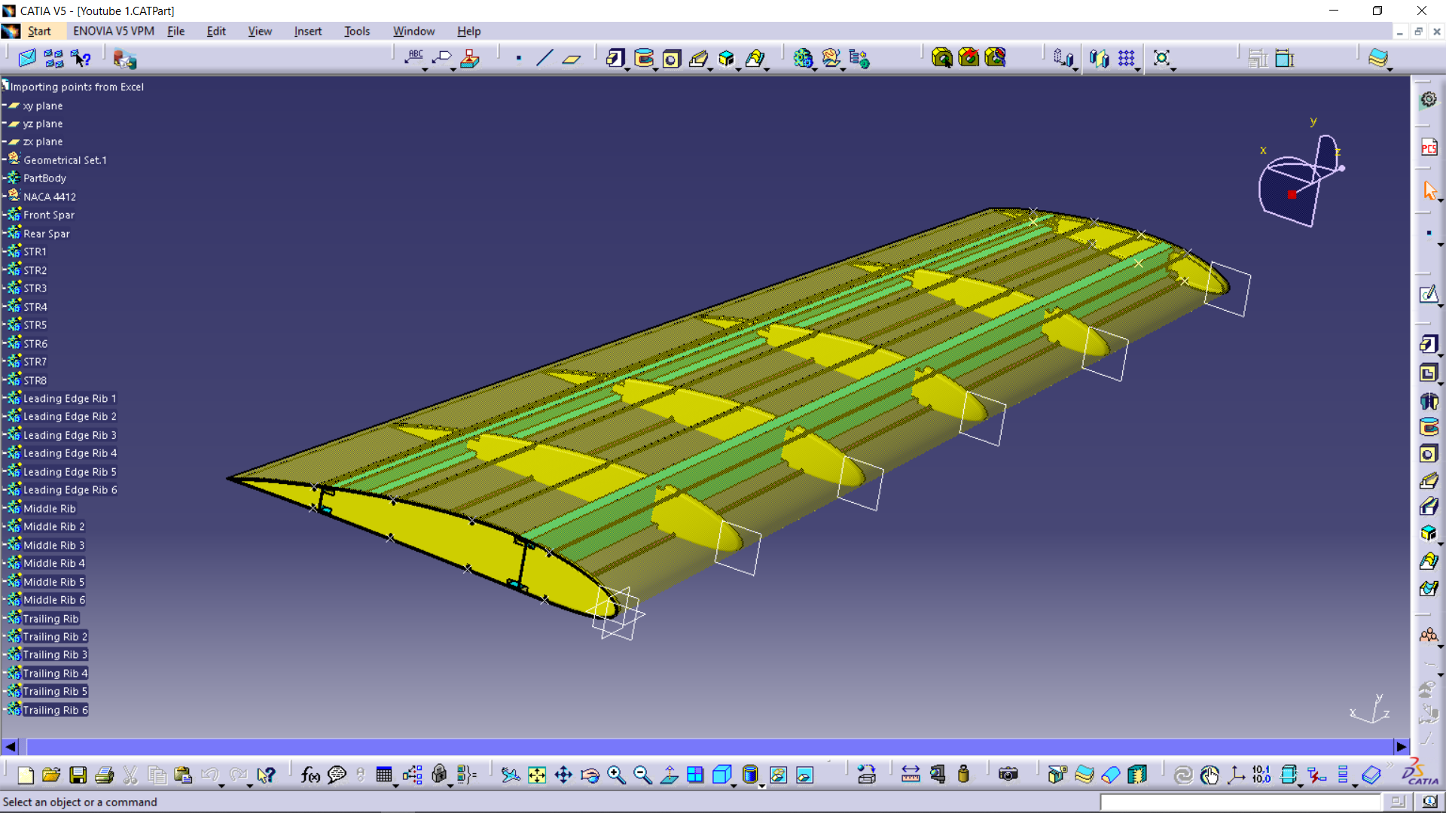Select the Pan tool icon
This screenshot has height=813, width=1446.
pos(563,775)
